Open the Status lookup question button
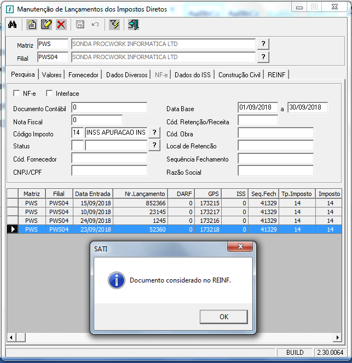Image resolution: width=352 pixels, height=363 pixels. pyautogui.click(x=154, y=146)
